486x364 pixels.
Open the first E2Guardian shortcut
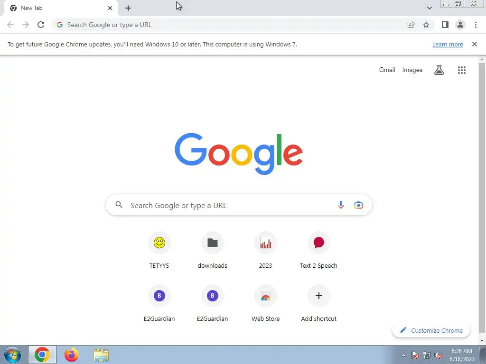(159, 303)
